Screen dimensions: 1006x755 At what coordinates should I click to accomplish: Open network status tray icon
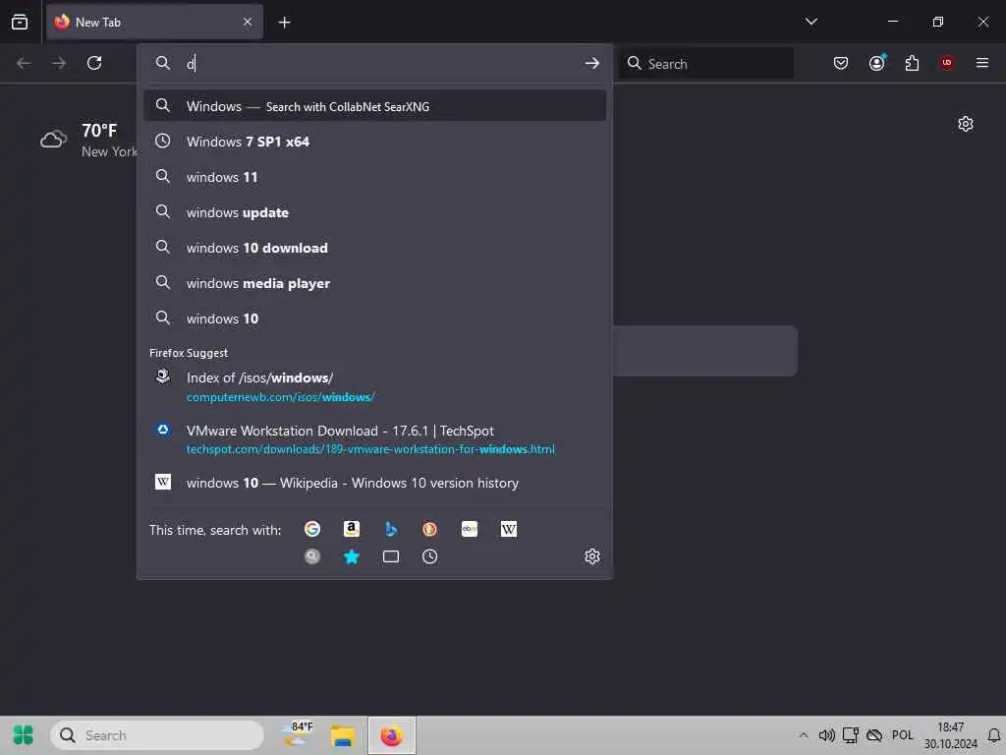[x=851, y=735]
